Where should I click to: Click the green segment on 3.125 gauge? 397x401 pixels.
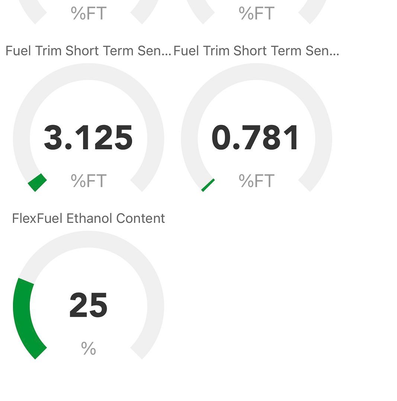[37, 182]
